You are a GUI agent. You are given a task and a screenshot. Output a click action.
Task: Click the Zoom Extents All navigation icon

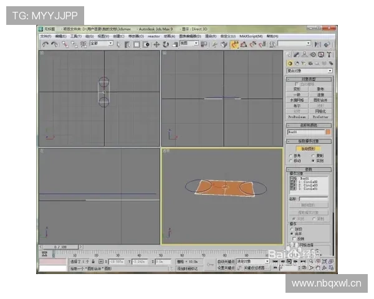click(331, 262)
